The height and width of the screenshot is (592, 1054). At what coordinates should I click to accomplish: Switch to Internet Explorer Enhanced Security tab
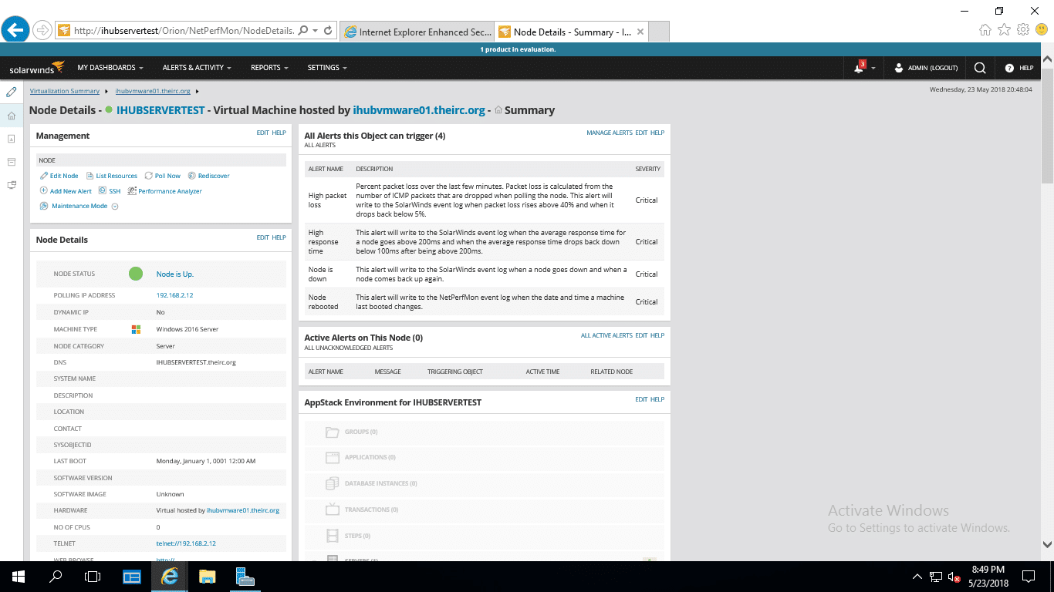[x=417, y=32]
